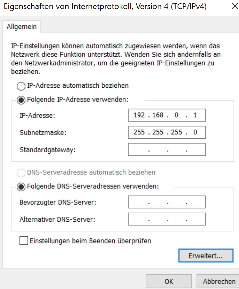Click the Allgemein tab
The width and height of the screenshot is (239, 289).
click(21, 27)
